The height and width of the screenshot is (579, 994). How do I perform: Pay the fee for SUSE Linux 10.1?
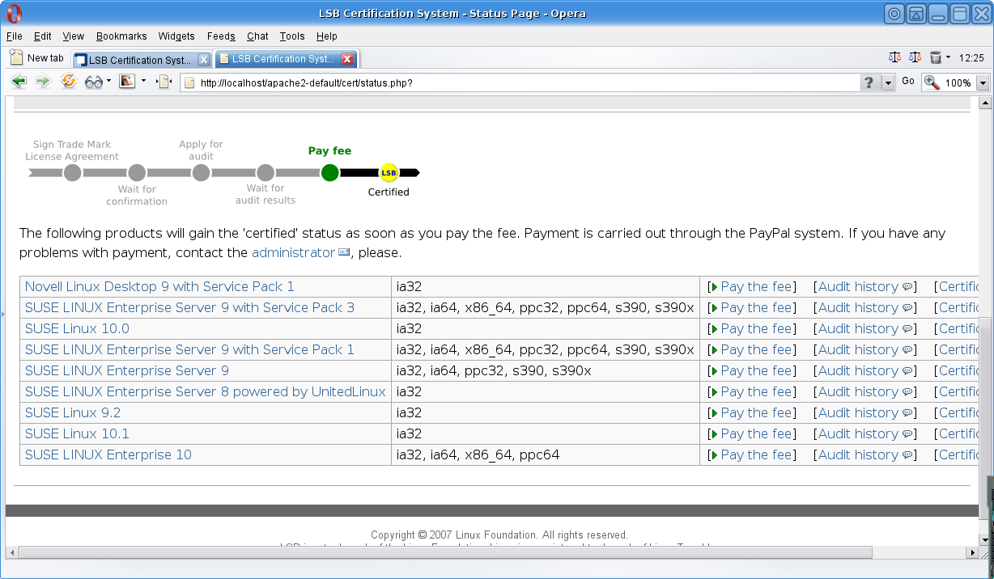[x=756, y=433]
